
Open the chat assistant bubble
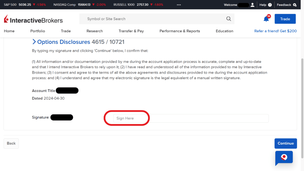284,157
